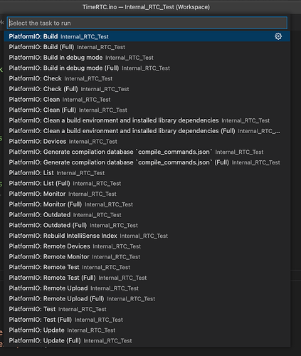Choose PlatformIO: Rebuild IntelliSense Index
Image resolution: width=301 pixels, height=356 pixels.
(147, 236)
